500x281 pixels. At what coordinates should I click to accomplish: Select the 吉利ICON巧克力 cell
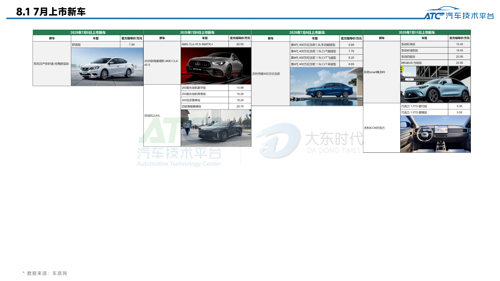coord(382,128)
